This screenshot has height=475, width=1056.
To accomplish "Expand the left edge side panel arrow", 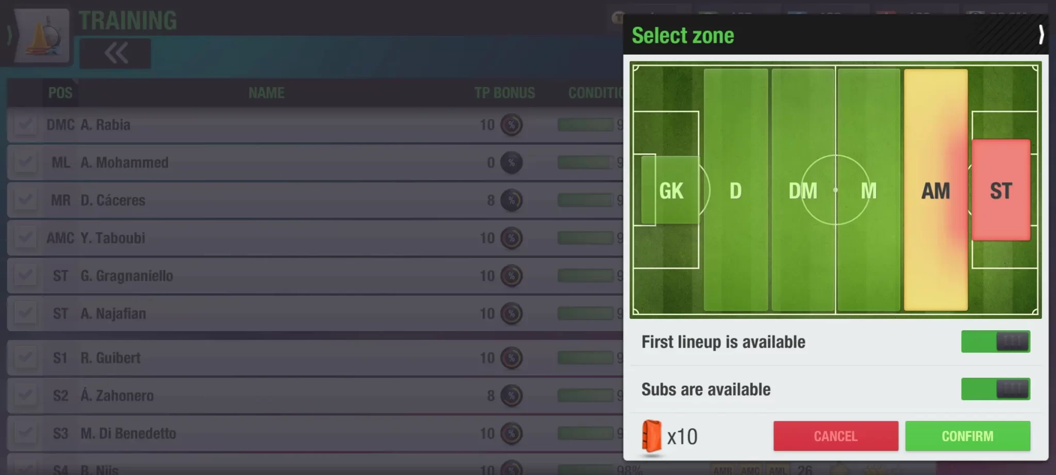I will tap(9, 36).
